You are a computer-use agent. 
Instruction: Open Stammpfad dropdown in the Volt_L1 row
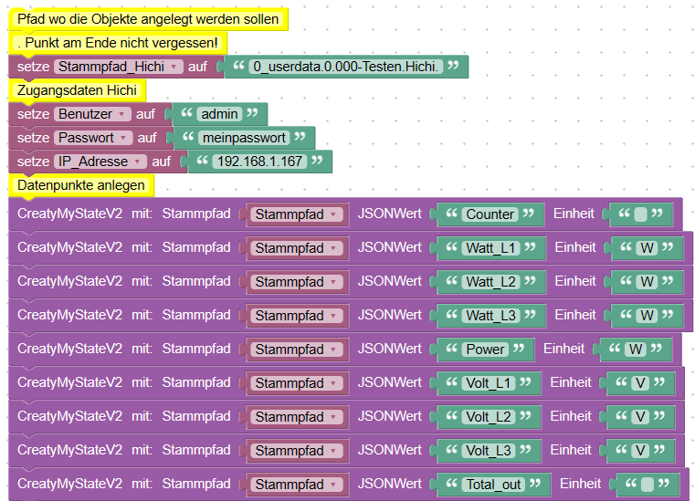296,382
